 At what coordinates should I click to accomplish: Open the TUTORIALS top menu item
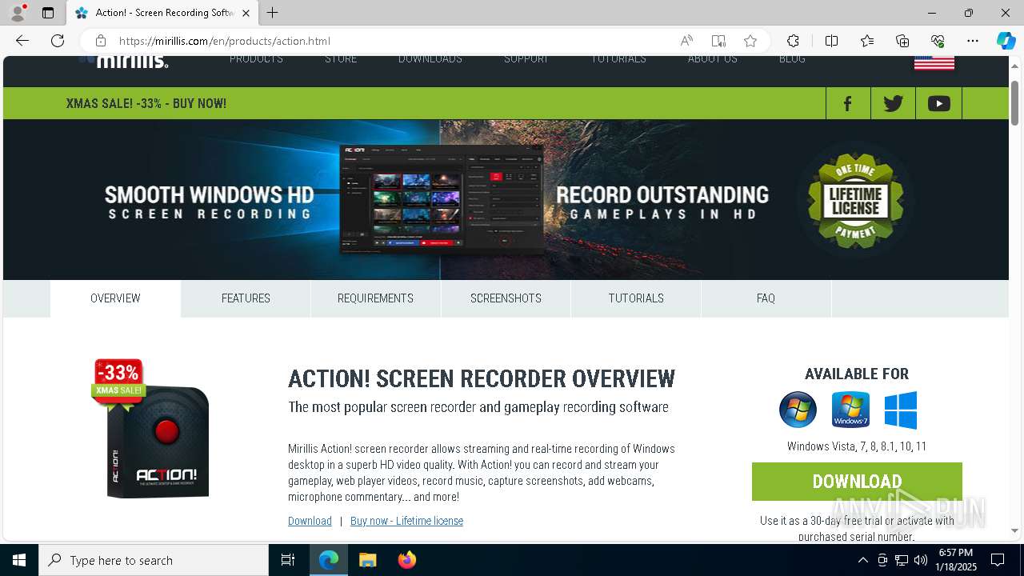click(x=618, y=60)
